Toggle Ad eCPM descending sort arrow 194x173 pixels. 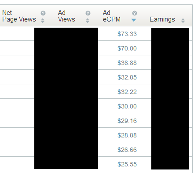134,20
